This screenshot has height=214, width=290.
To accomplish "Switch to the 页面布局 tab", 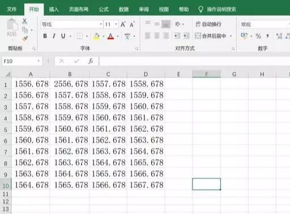I will click(x=79, y=9).
